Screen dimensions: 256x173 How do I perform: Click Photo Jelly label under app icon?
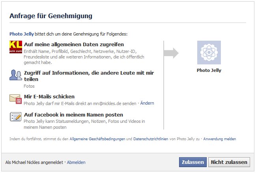209,70
